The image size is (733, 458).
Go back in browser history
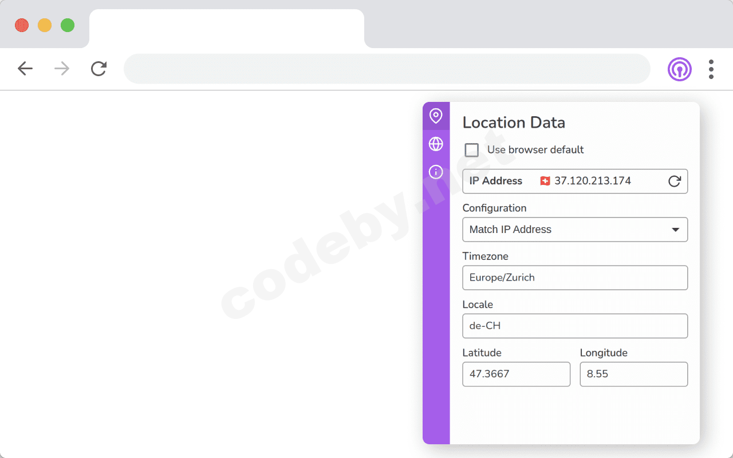click(x=25, y=69)
